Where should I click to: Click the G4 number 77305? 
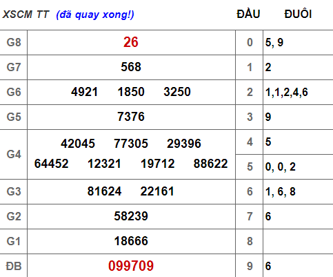[131, 144]
